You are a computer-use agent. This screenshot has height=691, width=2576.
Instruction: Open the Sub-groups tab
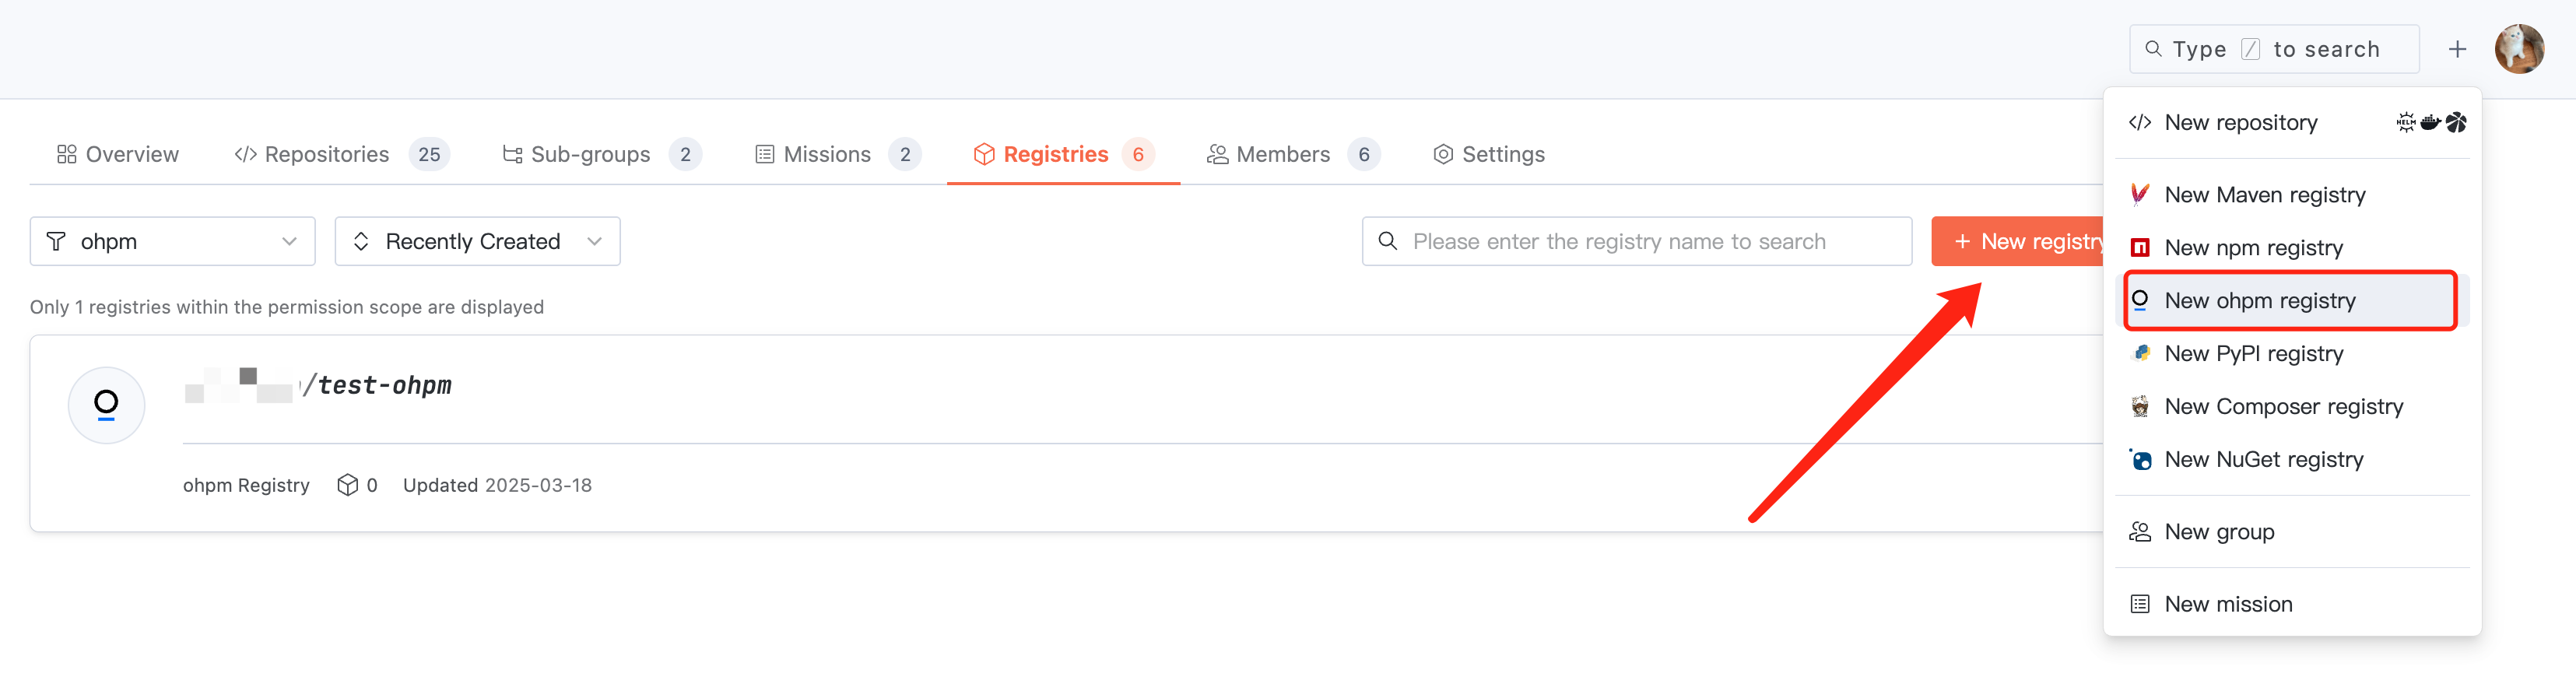590,154
